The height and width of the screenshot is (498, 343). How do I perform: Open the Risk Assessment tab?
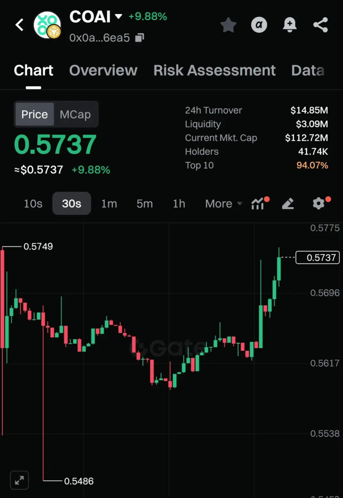point(214,70)
